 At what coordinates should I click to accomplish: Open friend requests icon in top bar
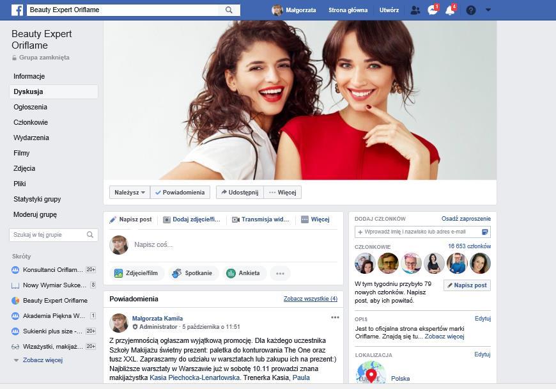pyautogui.click(x=415, y=10)
